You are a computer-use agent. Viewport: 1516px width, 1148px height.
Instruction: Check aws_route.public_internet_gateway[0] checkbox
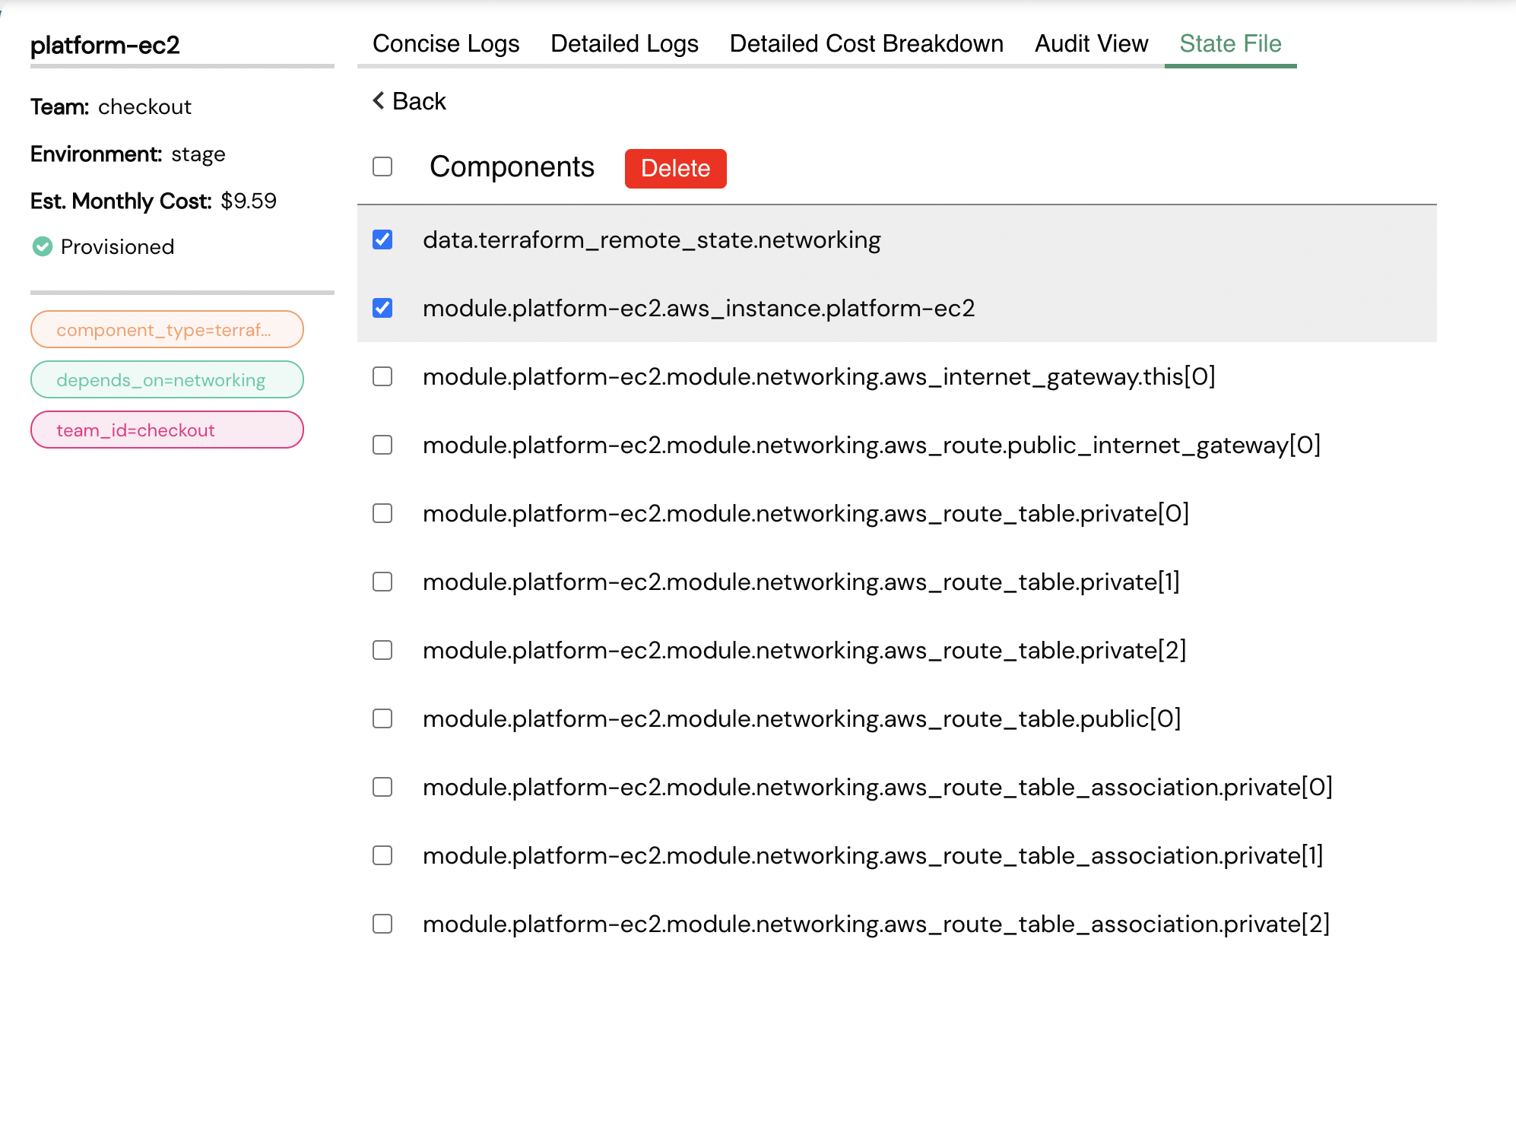382,445
